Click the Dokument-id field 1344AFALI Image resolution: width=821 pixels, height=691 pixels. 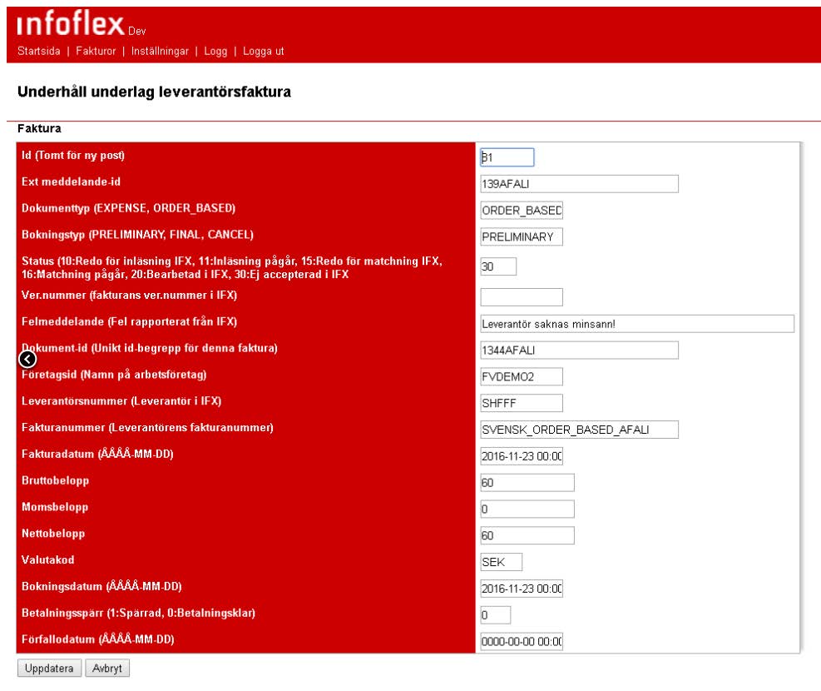coord(579,350)
